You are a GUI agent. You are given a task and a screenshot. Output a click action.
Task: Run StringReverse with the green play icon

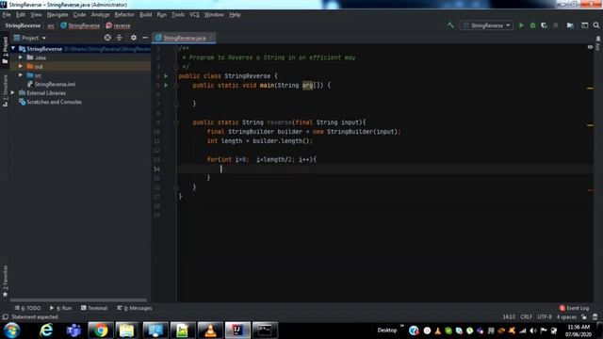pos(521,25)
